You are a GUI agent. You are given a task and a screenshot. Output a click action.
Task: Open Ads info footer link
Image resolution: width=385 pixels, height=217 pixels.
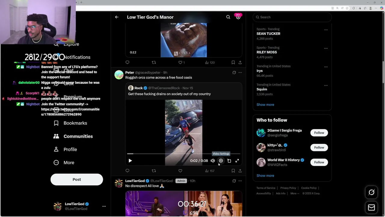point(281,193)
